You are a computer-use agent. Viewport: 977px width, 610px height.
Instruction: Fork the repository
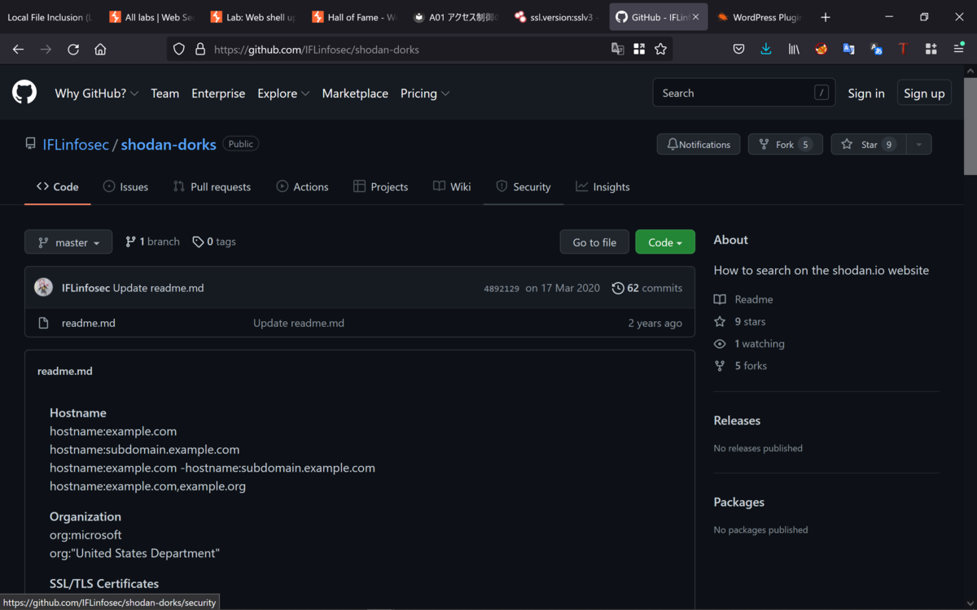coord(786,144)
